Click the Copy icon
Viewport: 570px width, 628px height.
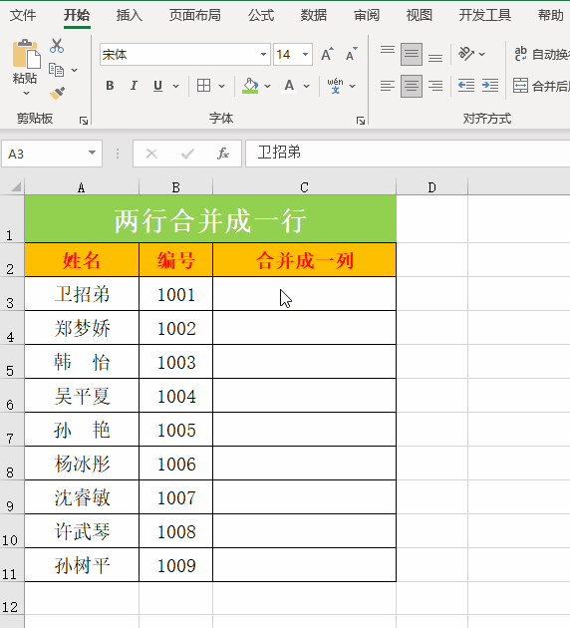56,70
